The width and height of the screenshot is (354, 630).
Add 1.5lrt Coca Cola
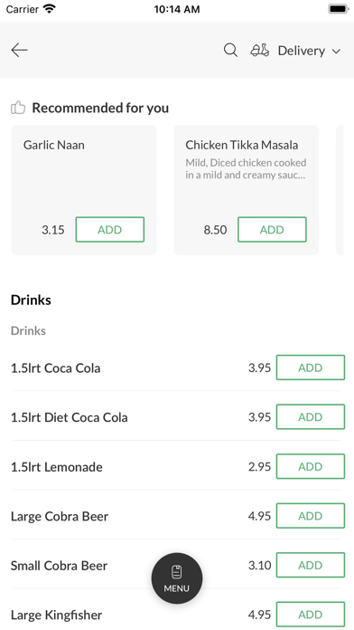pos(311,367)
